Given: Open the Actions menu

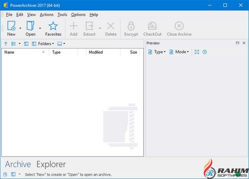Looking at the screenshot, I should point(46,14).
